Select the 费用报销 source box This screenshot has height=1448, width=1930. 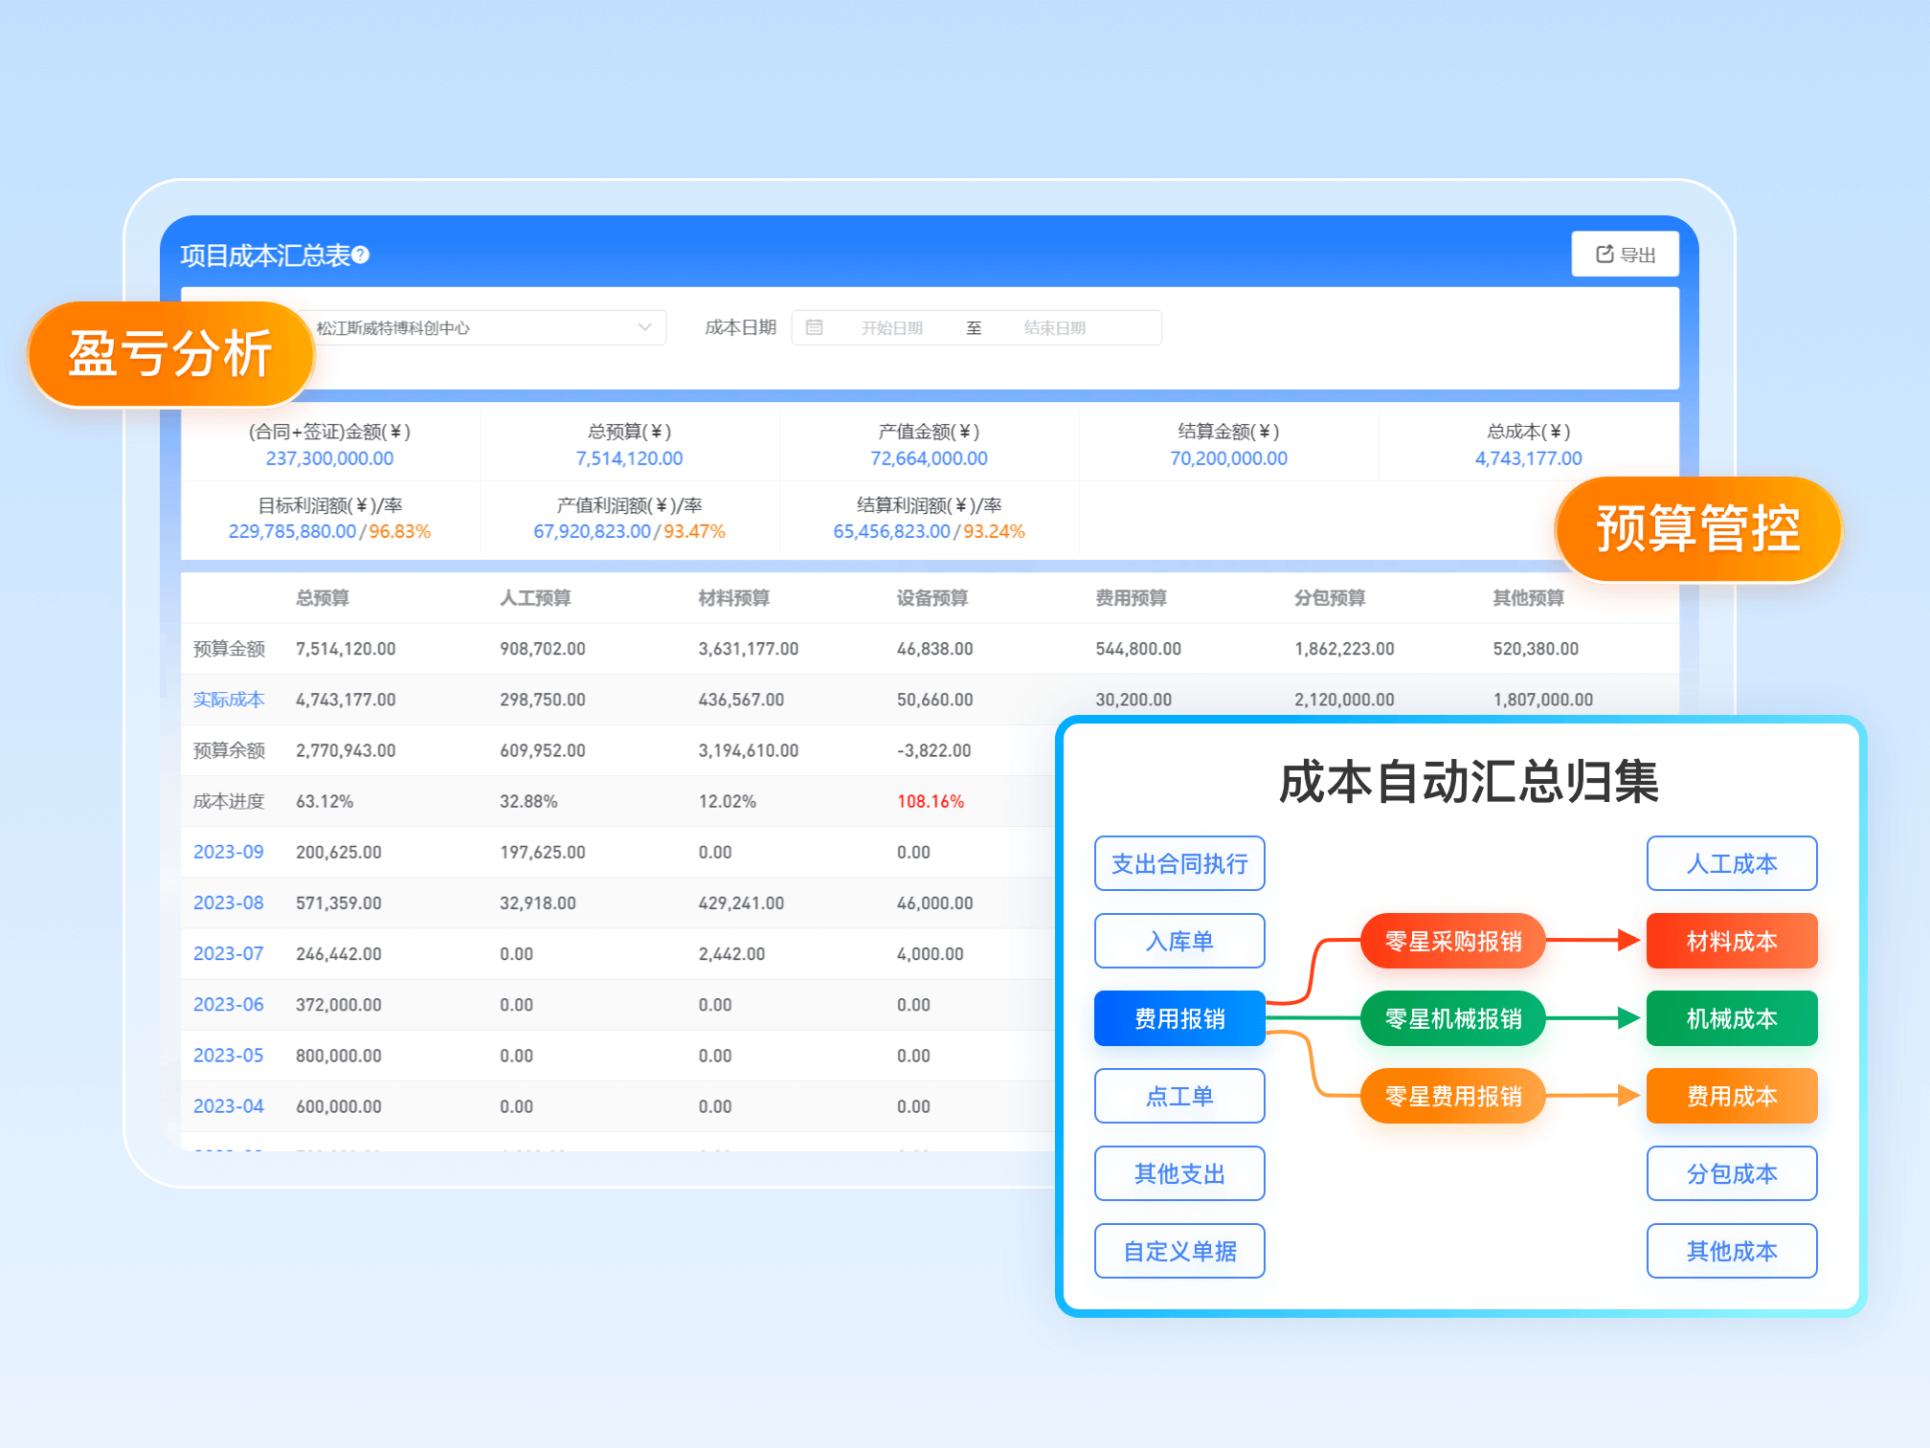click(x=1178, y=1018)
